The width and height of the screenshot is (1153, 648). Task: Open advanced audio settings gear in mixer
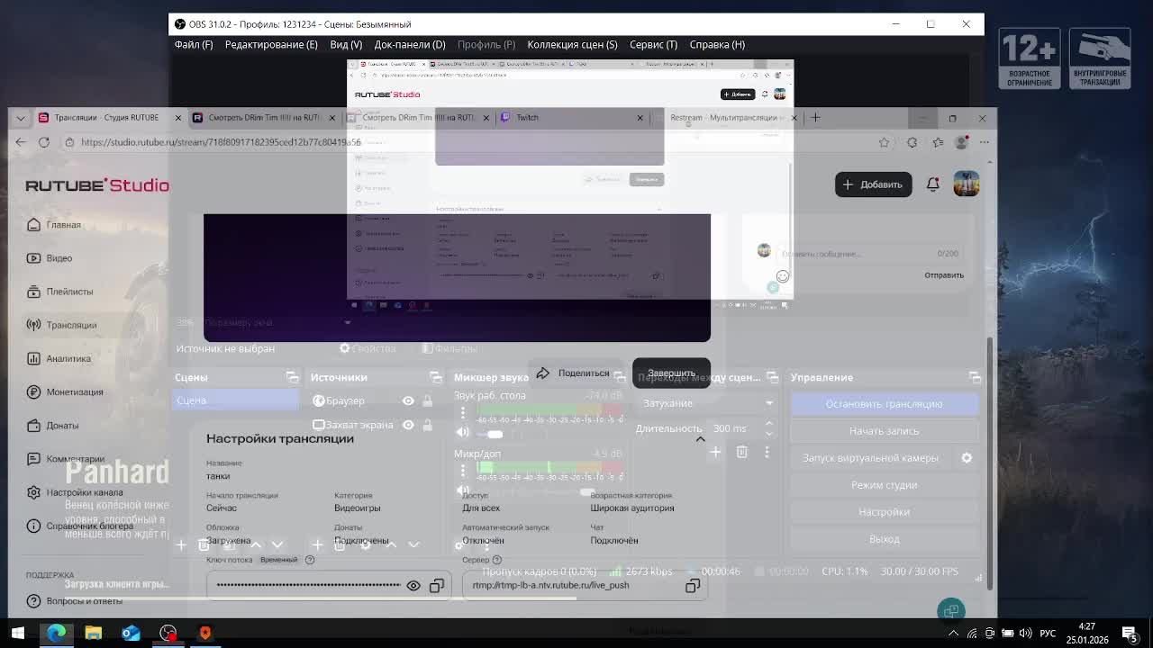click(459, 544)
